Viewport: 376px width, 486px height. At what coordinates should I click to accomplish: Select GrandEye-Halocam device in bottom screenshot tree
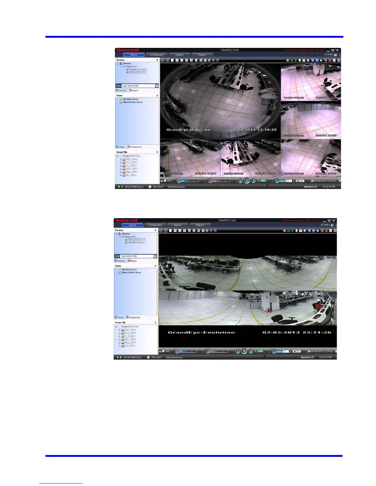tap(136, 242)
